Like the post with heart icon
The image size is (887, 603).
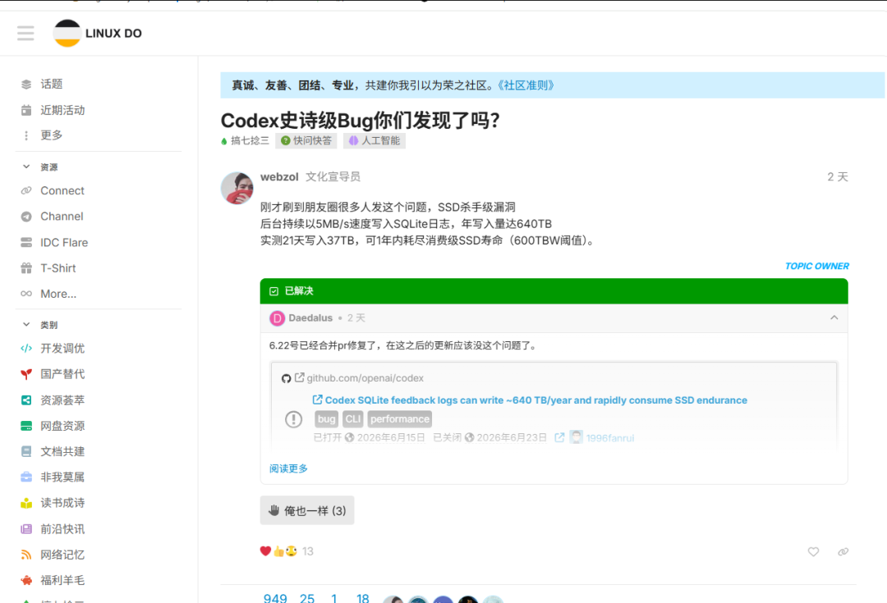click(x=813, y=551)
